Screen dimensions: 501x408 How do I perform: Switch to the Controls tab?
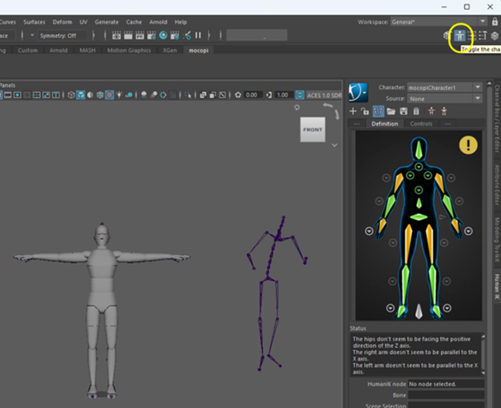(421, 124)
